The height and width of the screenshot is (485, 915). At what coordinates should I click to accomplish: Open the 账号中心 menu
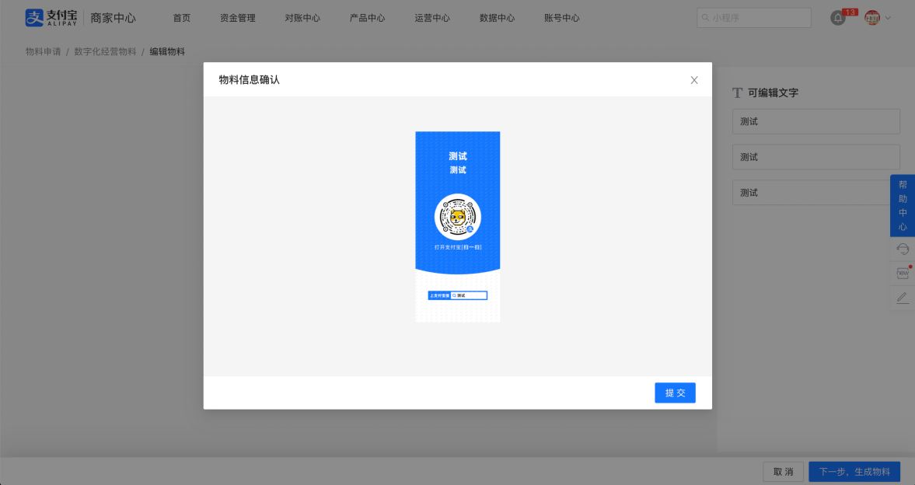[x=561, y=18]
